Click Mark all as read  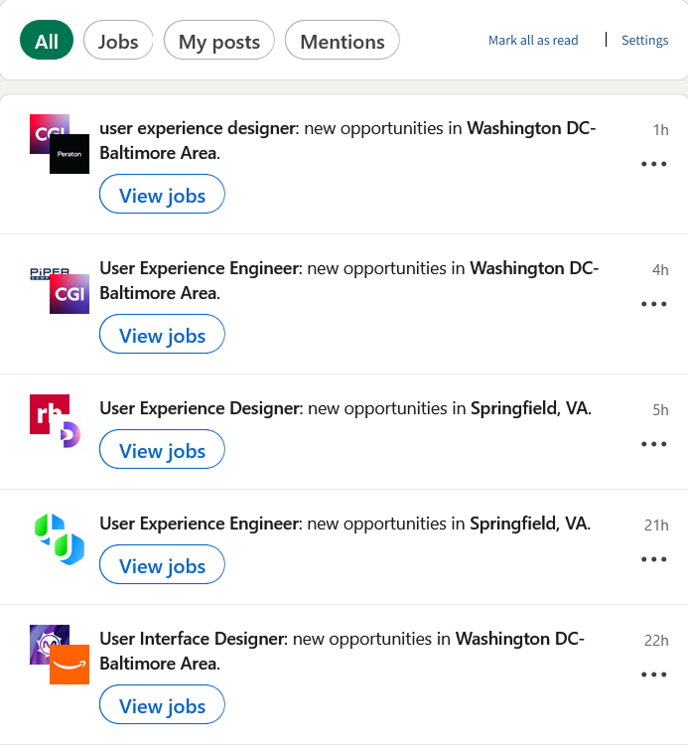(533, 40)
